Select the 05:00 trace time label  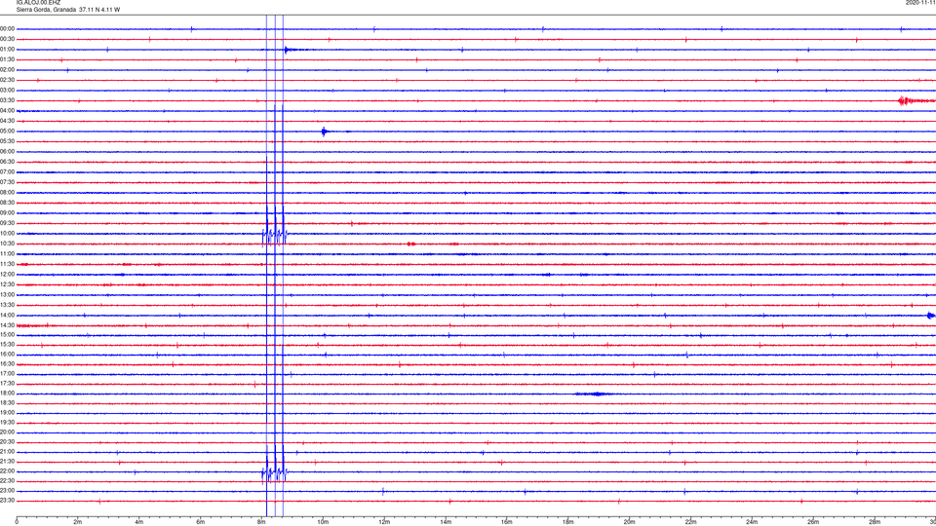[x=7, y=131]
